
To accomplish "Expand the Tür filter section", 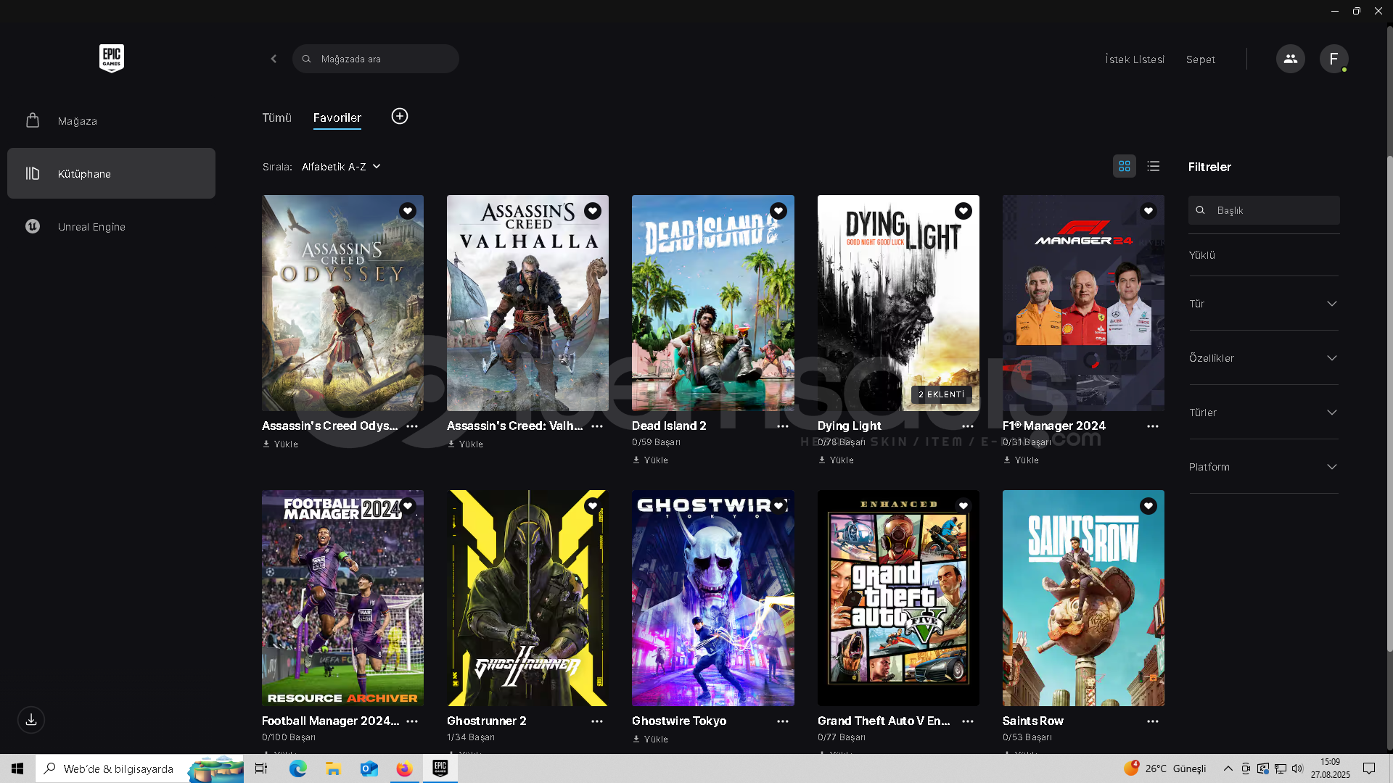I will coord(1263,304).
